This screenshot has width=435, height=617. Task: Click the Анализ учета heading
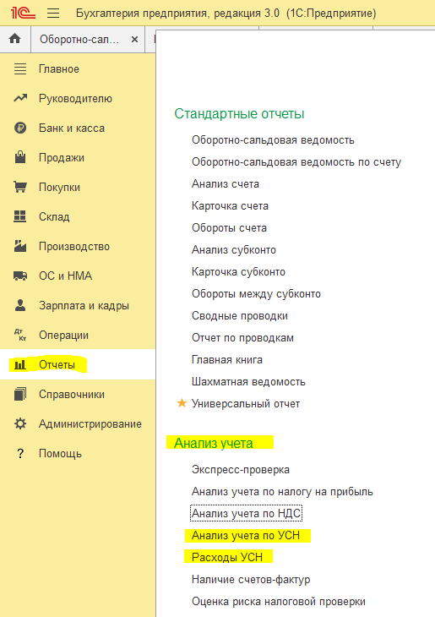point(214,443)
